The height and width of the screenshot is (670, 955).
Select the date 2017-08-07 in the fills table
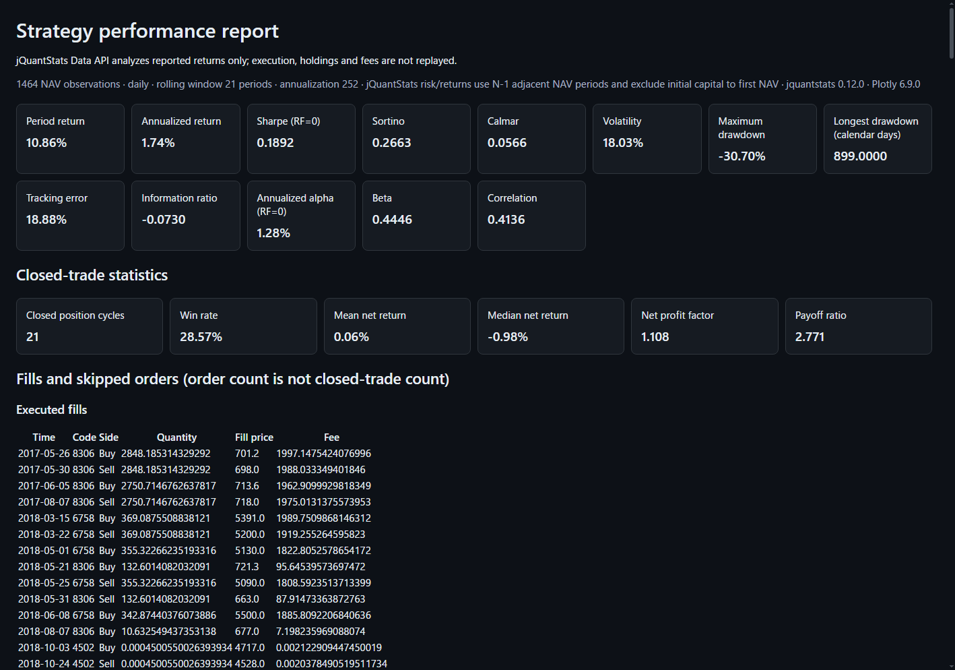point(44,502)
